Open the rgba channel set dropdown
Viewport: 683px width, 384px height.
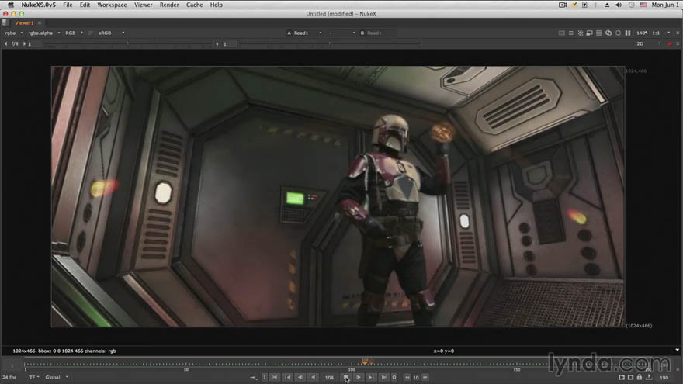click(x=13, y=33)
